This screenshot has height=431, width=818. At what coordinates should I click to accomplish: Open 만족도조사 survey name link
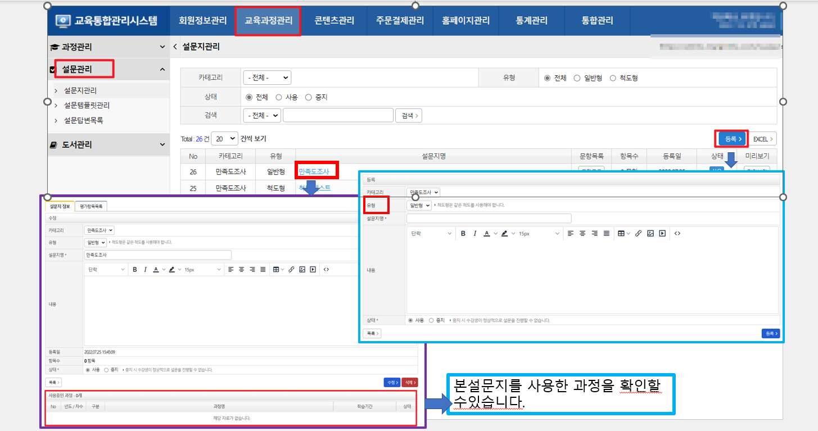(x=314, y=171)
